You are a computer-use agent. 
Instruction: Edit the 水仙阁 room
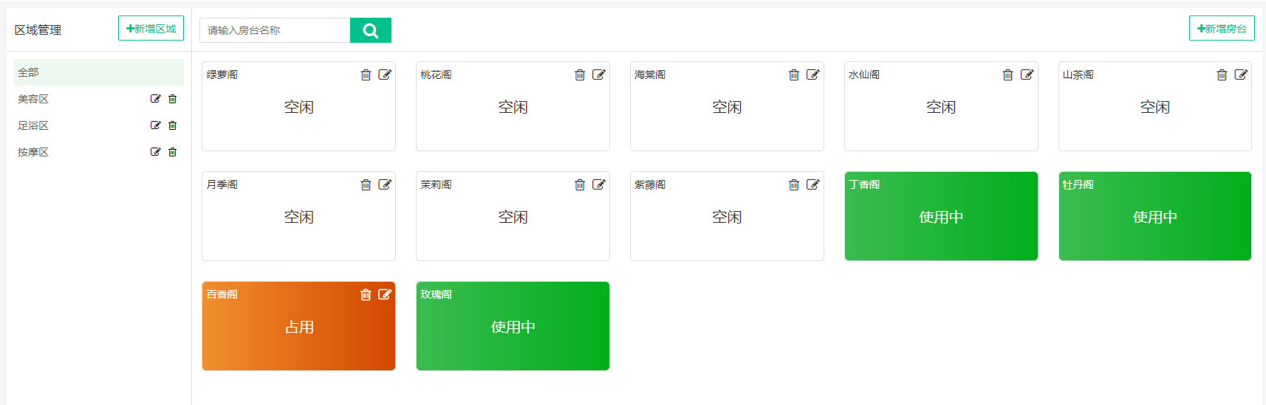click(1027, 75)
